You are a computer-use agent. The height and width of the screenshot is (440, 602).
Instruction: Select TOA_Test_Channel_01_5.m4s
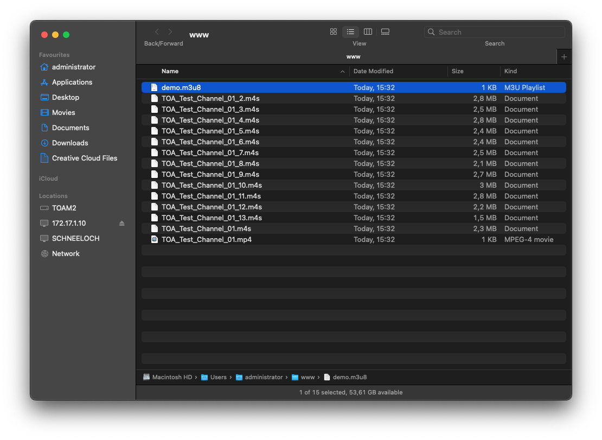pos(354,131)
